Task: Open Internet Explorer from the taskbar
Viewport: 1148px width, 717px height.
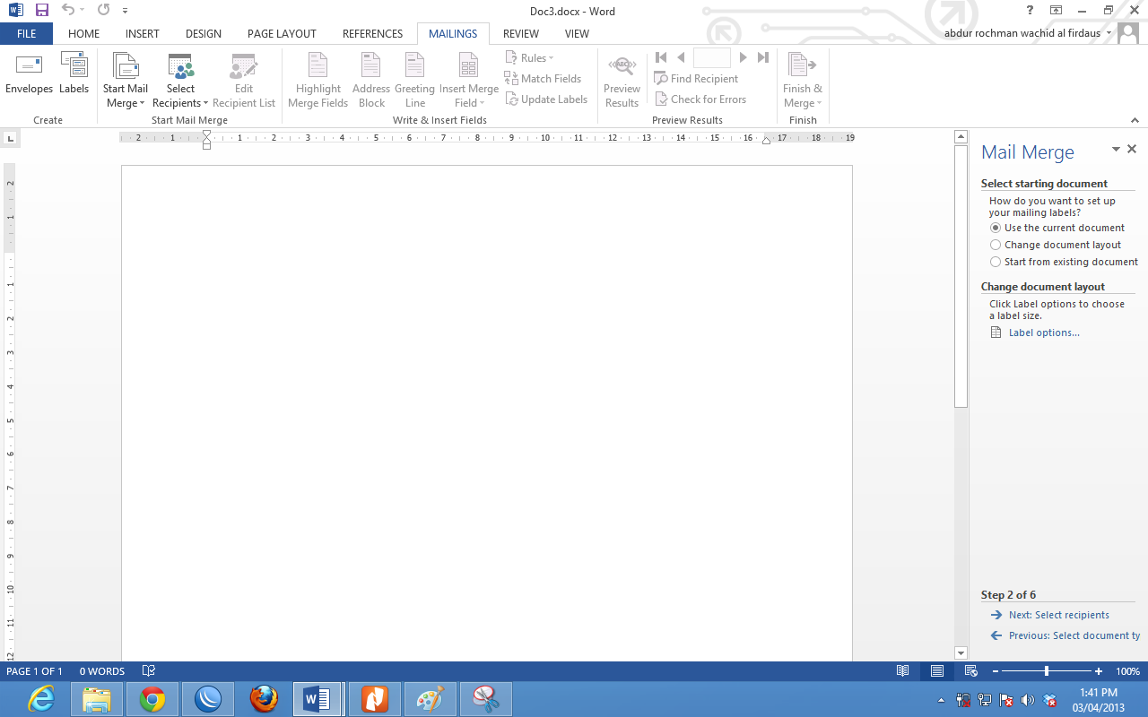Action: point(41,699)
